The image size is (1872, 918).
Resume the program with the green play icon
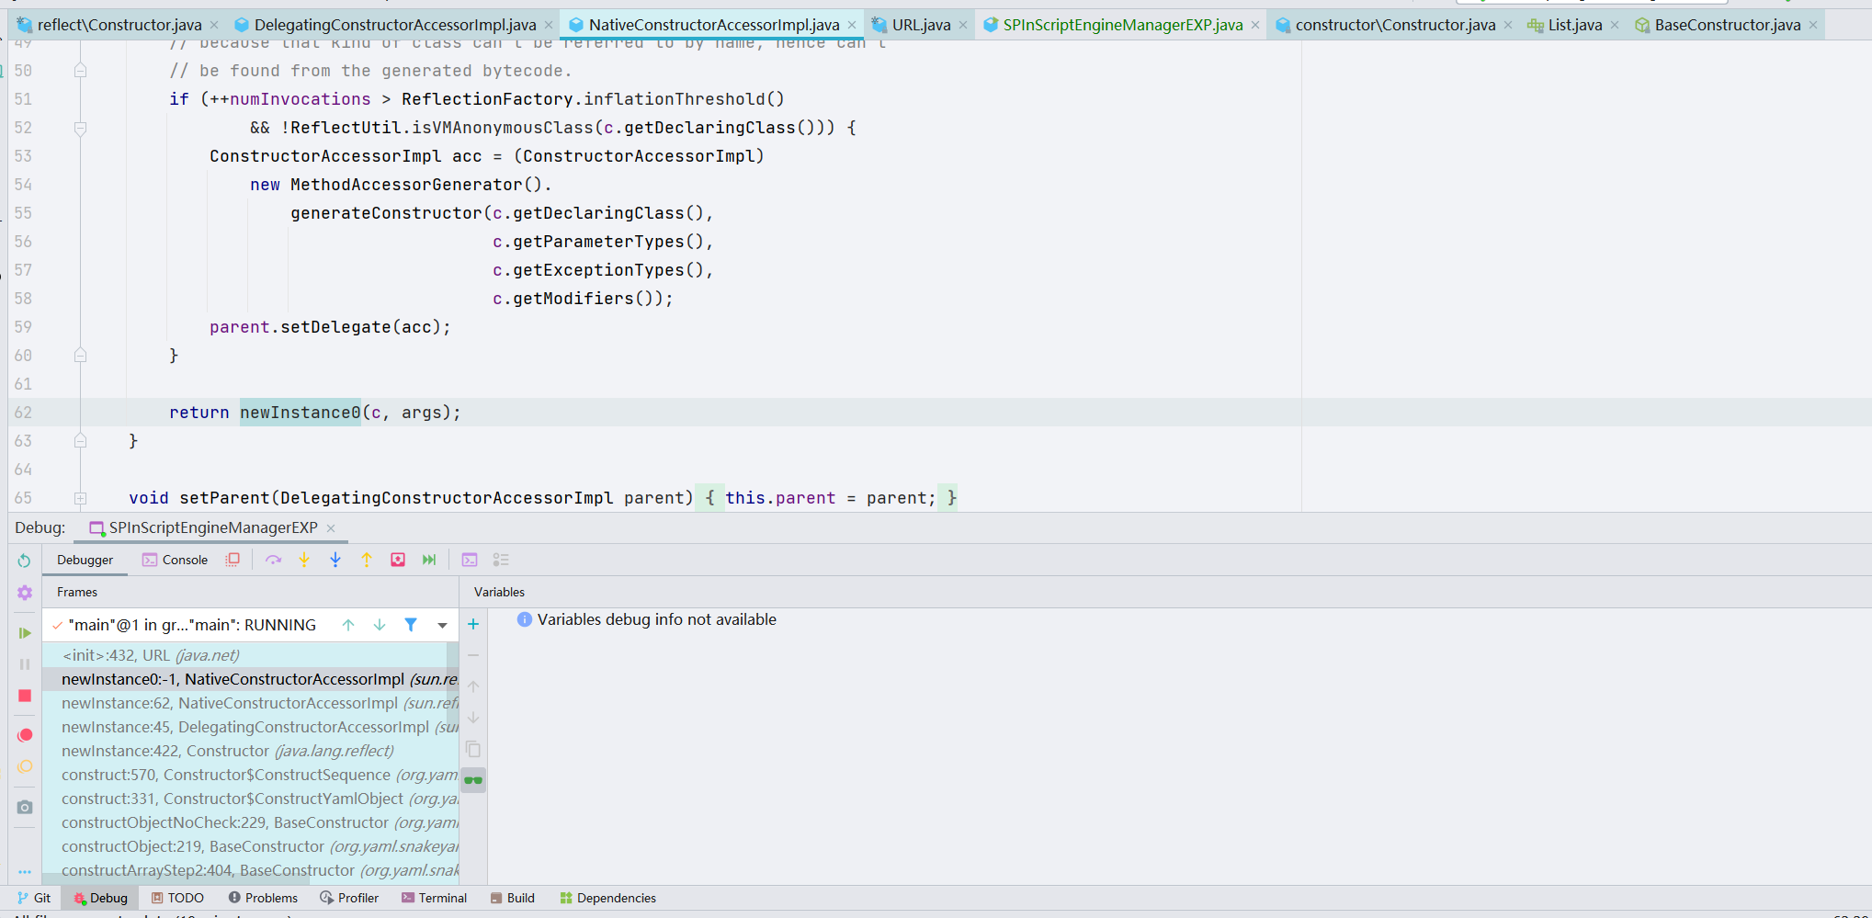pyautogui.click(x=25, y=633)
